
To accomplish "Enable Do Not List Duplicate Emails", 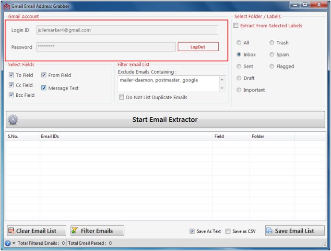I will click(121, 97).
